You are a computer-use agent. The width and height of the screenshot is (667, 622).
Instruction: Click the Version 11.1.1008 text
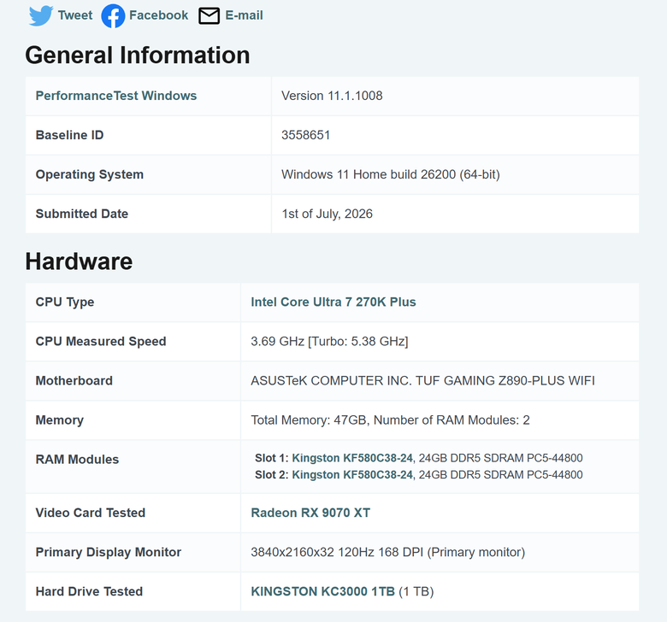332,96
